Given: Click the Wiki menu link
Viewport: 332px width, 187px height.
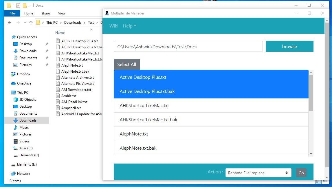Looking at the screenshot, I should [114, 26].
